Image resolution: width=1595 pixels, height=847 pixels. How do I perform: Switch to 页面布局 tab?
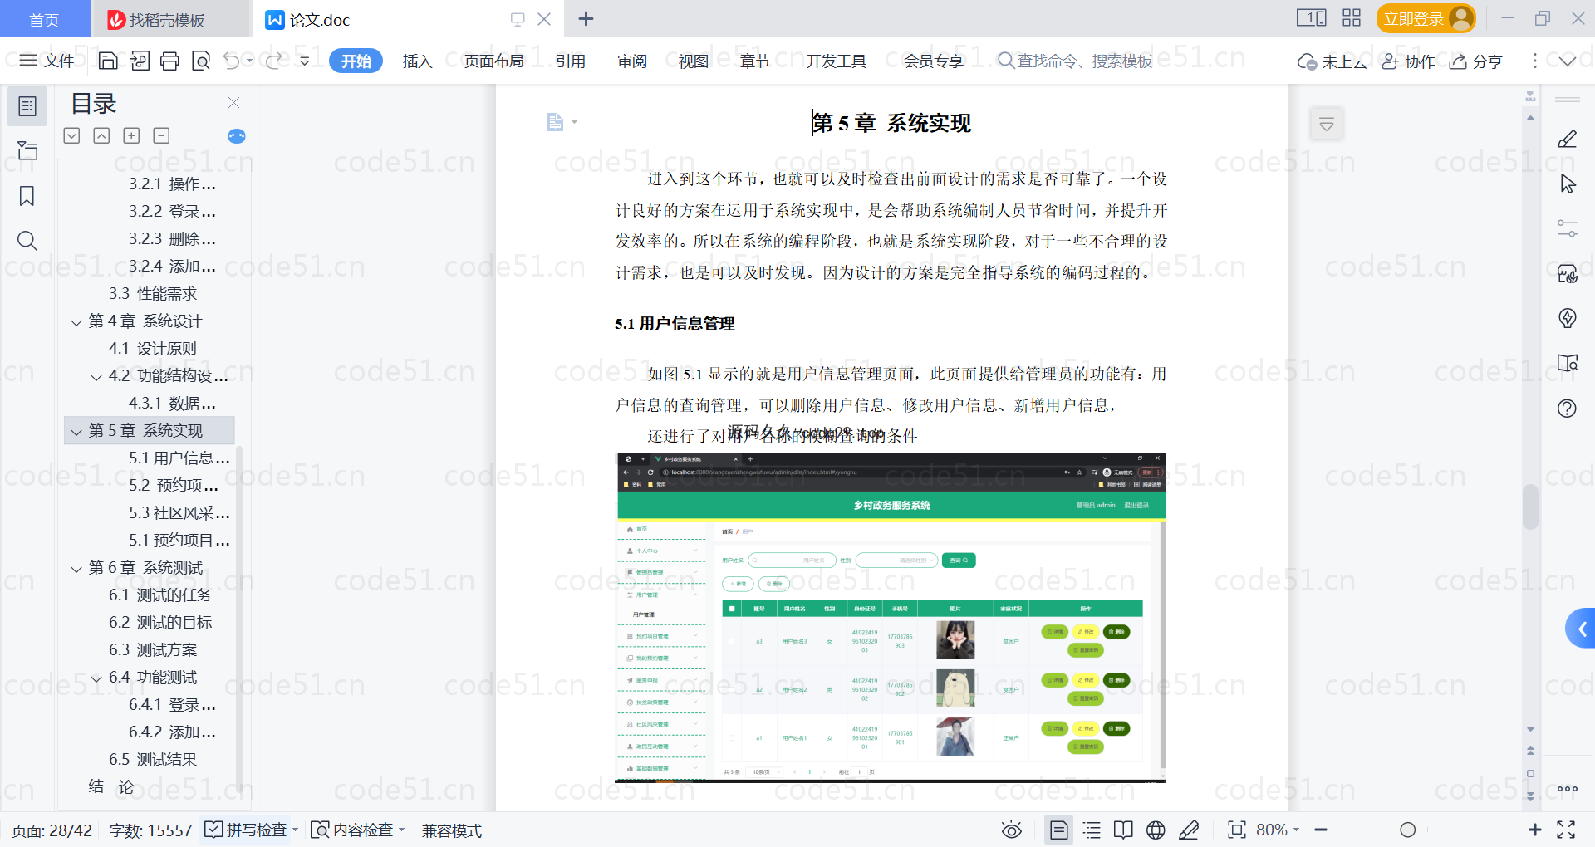pos(493,61)
